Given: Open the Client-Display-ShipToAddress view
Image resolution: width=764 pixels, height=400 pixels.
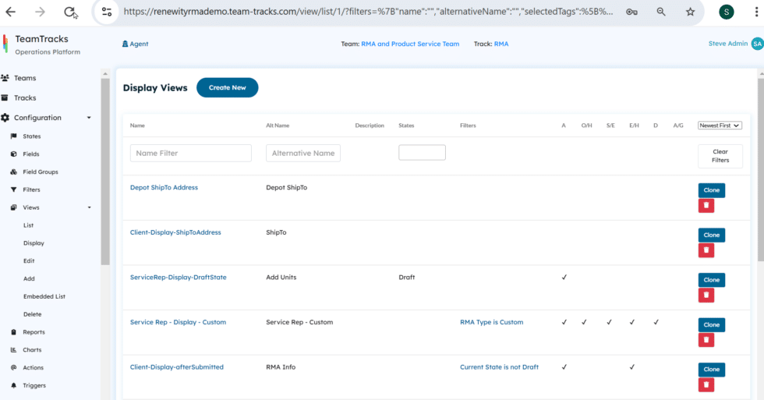Looking at the screenshot, I should pyautogui.click(x=175, y=232).
